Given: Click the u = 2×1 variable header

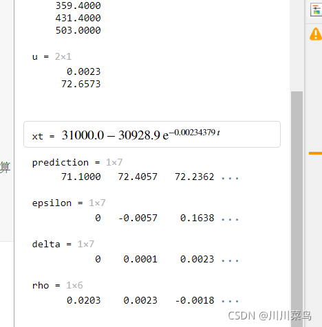Looking at the screenshot, I should click(52, 56).
